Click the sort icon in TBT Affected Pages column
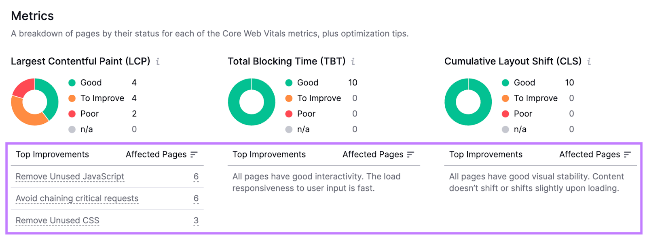647x239 pixels. coord(411,154)
